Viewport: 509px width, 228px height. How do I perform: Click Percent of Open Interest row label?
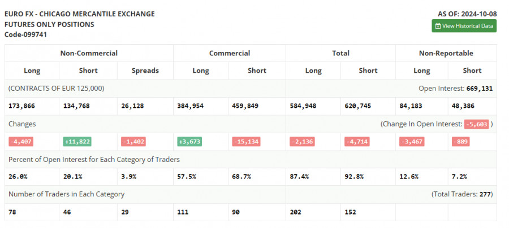click(x=94, y=159)
